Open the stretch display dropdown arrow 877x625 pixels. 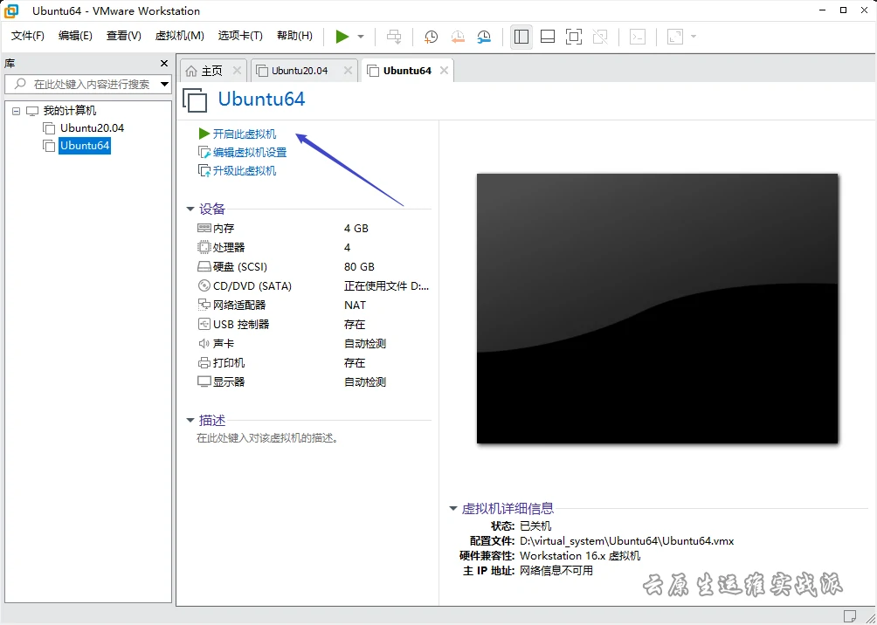tap(694, 37)
